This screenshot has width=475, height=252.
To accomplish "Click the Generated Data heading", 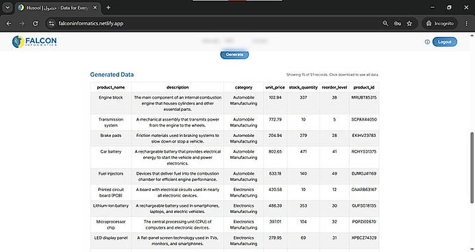I will [112, 75].
